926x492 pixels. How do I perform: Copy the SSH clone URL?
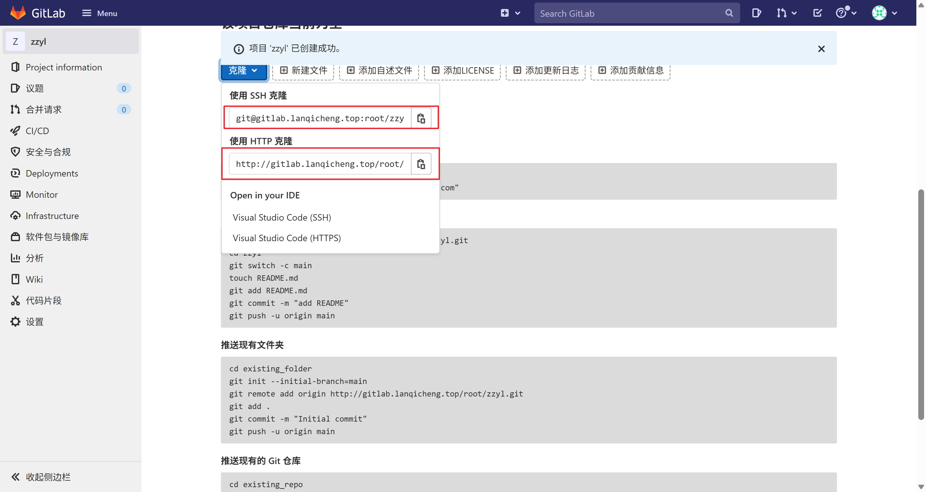coord(421,118)
